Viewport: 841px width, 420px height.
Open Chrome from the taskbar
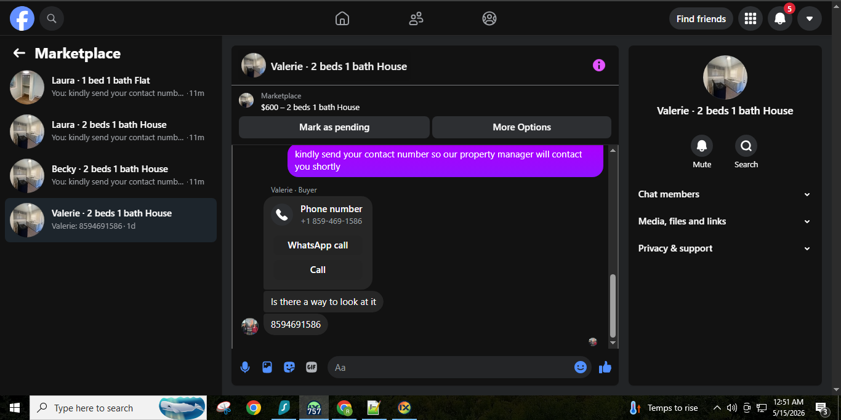(x=253, y=408)
